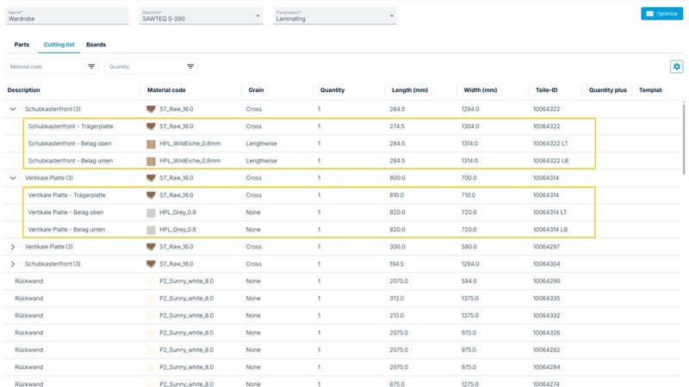Image resolution: width=689 pixels, height=387 pixels.
Task: Click HPL_Grey swatch in Belag unten row
Action: pos(152,230)
